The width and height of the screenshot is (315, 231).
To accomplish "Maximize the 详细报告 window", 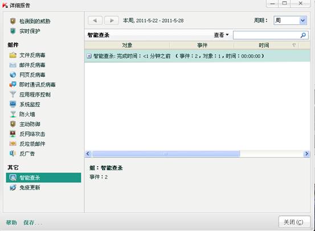I will coord(284,3).
